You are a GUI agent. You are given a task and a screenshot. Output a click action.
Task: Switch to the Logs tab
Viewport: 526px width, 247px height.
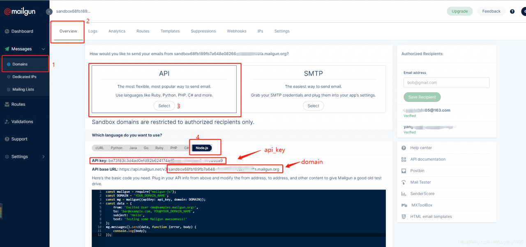pos(93,31)
